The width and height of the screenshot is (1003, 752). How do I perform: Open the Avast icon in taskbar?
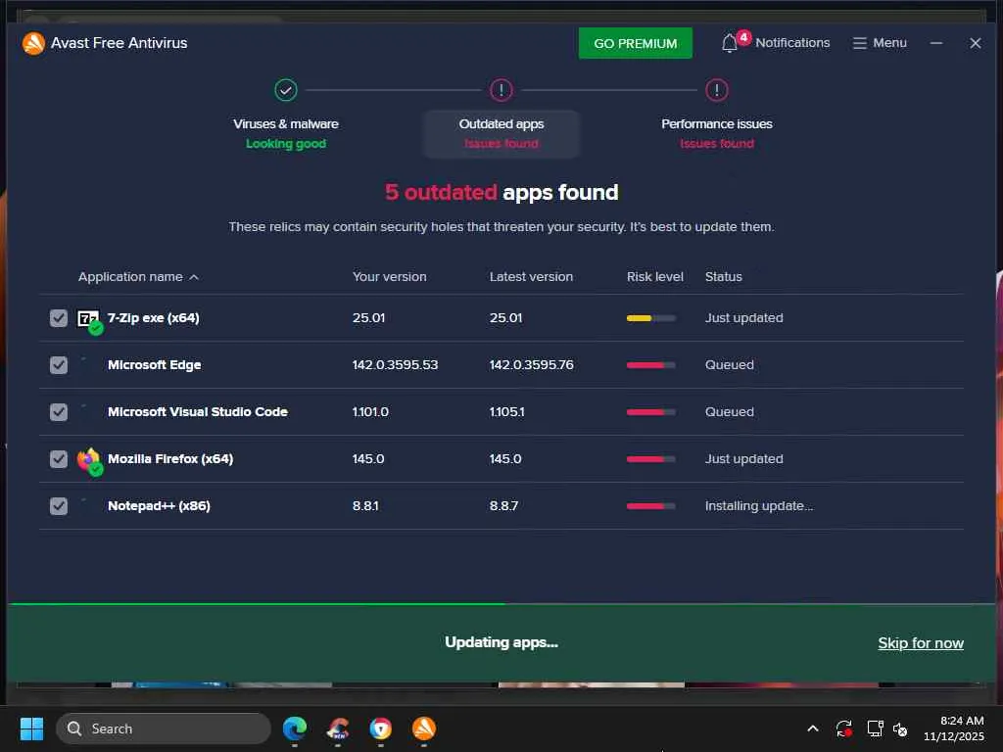pyautogui.click(x=423, y=728)
